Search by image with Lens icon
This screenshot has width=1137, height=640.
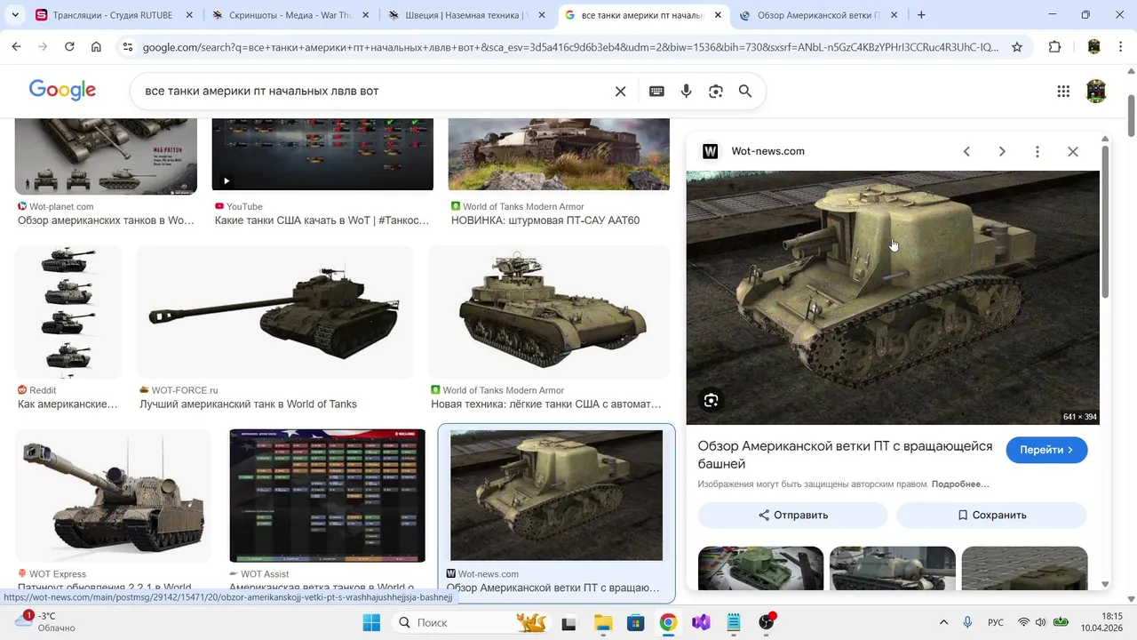coord(716,91)
